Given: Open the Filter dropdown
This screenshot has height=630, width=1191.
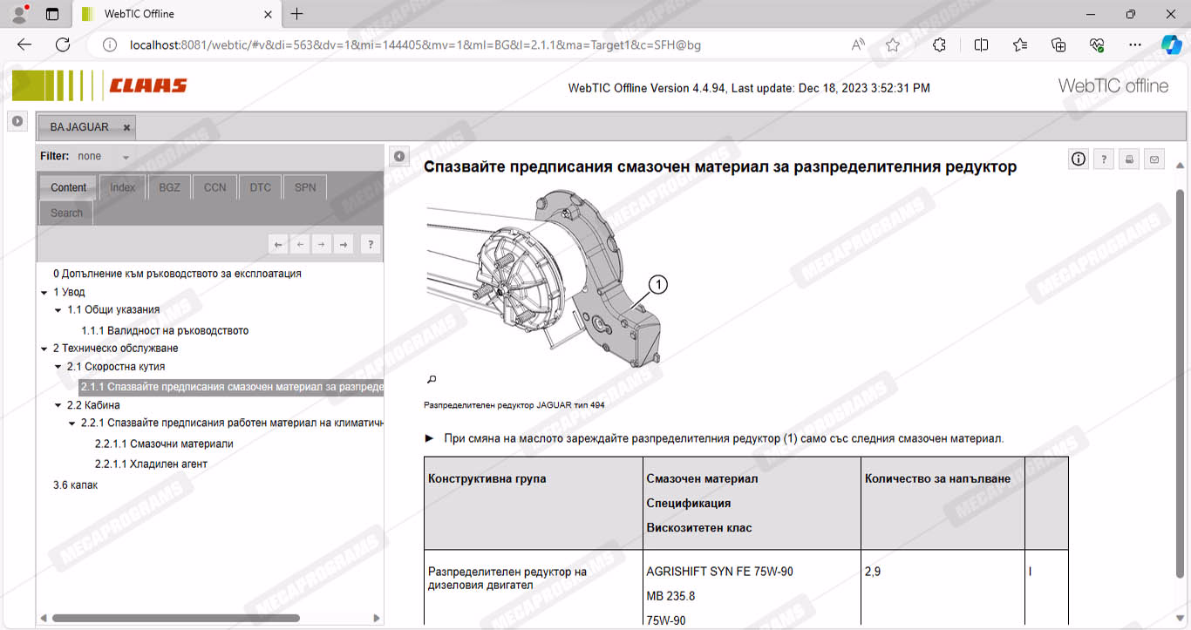Looking at the screenshot, I should tap(126, 157).
